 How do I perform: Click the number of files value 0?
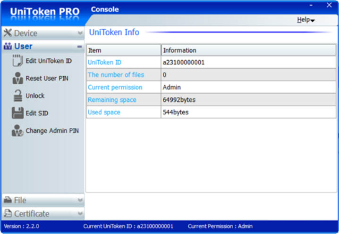tap(164, 75)
